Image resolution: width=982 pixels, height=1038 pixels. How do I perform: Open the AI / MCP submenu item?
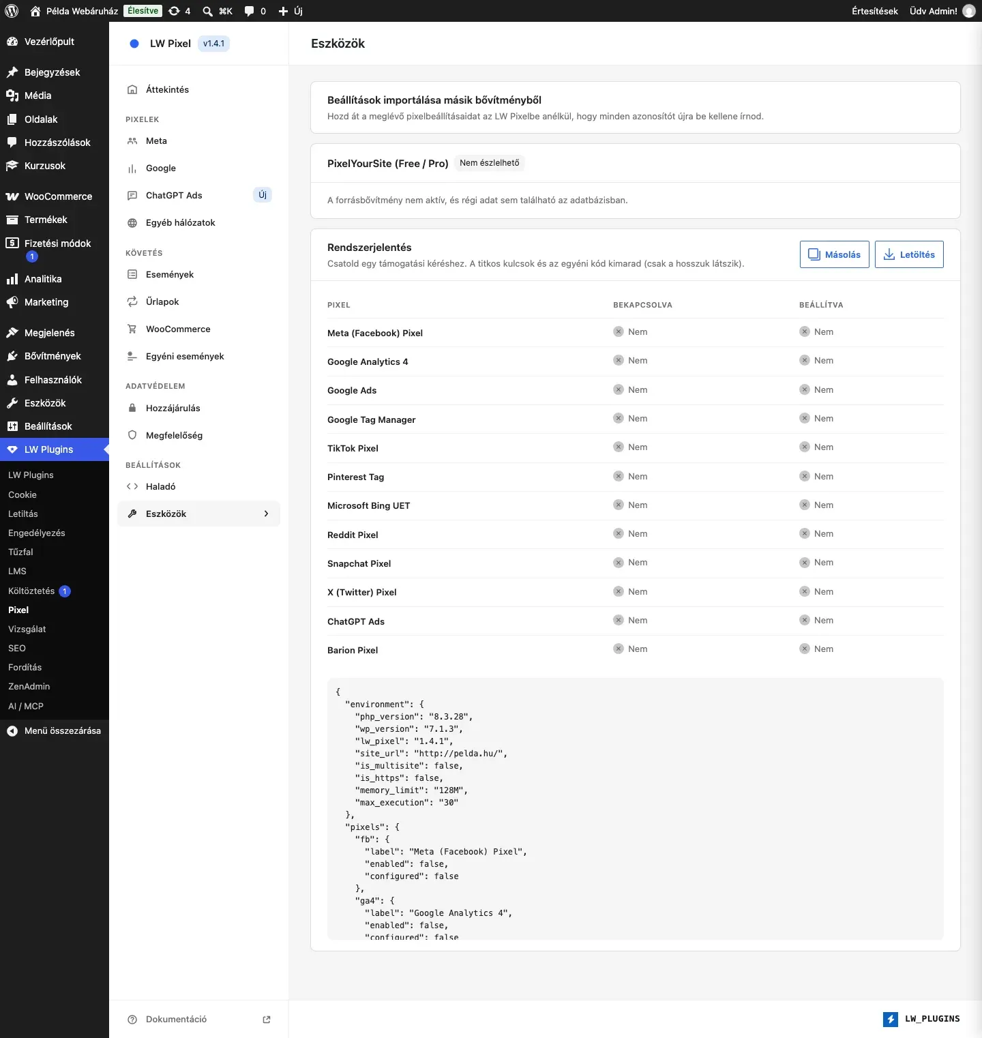click(x=55, y=706)
